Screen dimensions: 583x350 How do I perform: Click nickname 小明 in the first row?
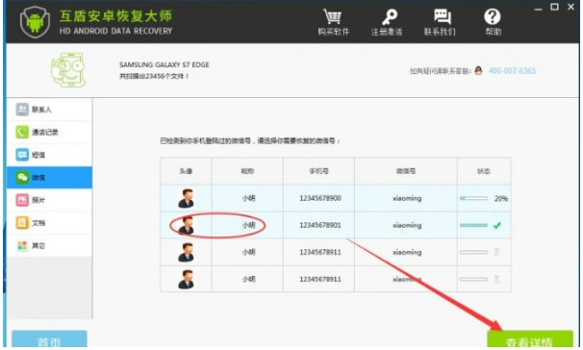pyautogui.click(x=249, y=198)
